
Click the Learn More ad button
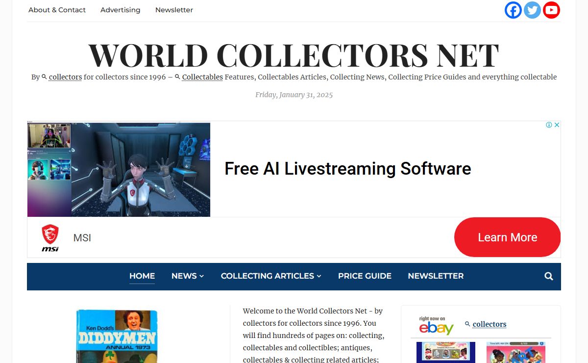(x=507, y=237)
